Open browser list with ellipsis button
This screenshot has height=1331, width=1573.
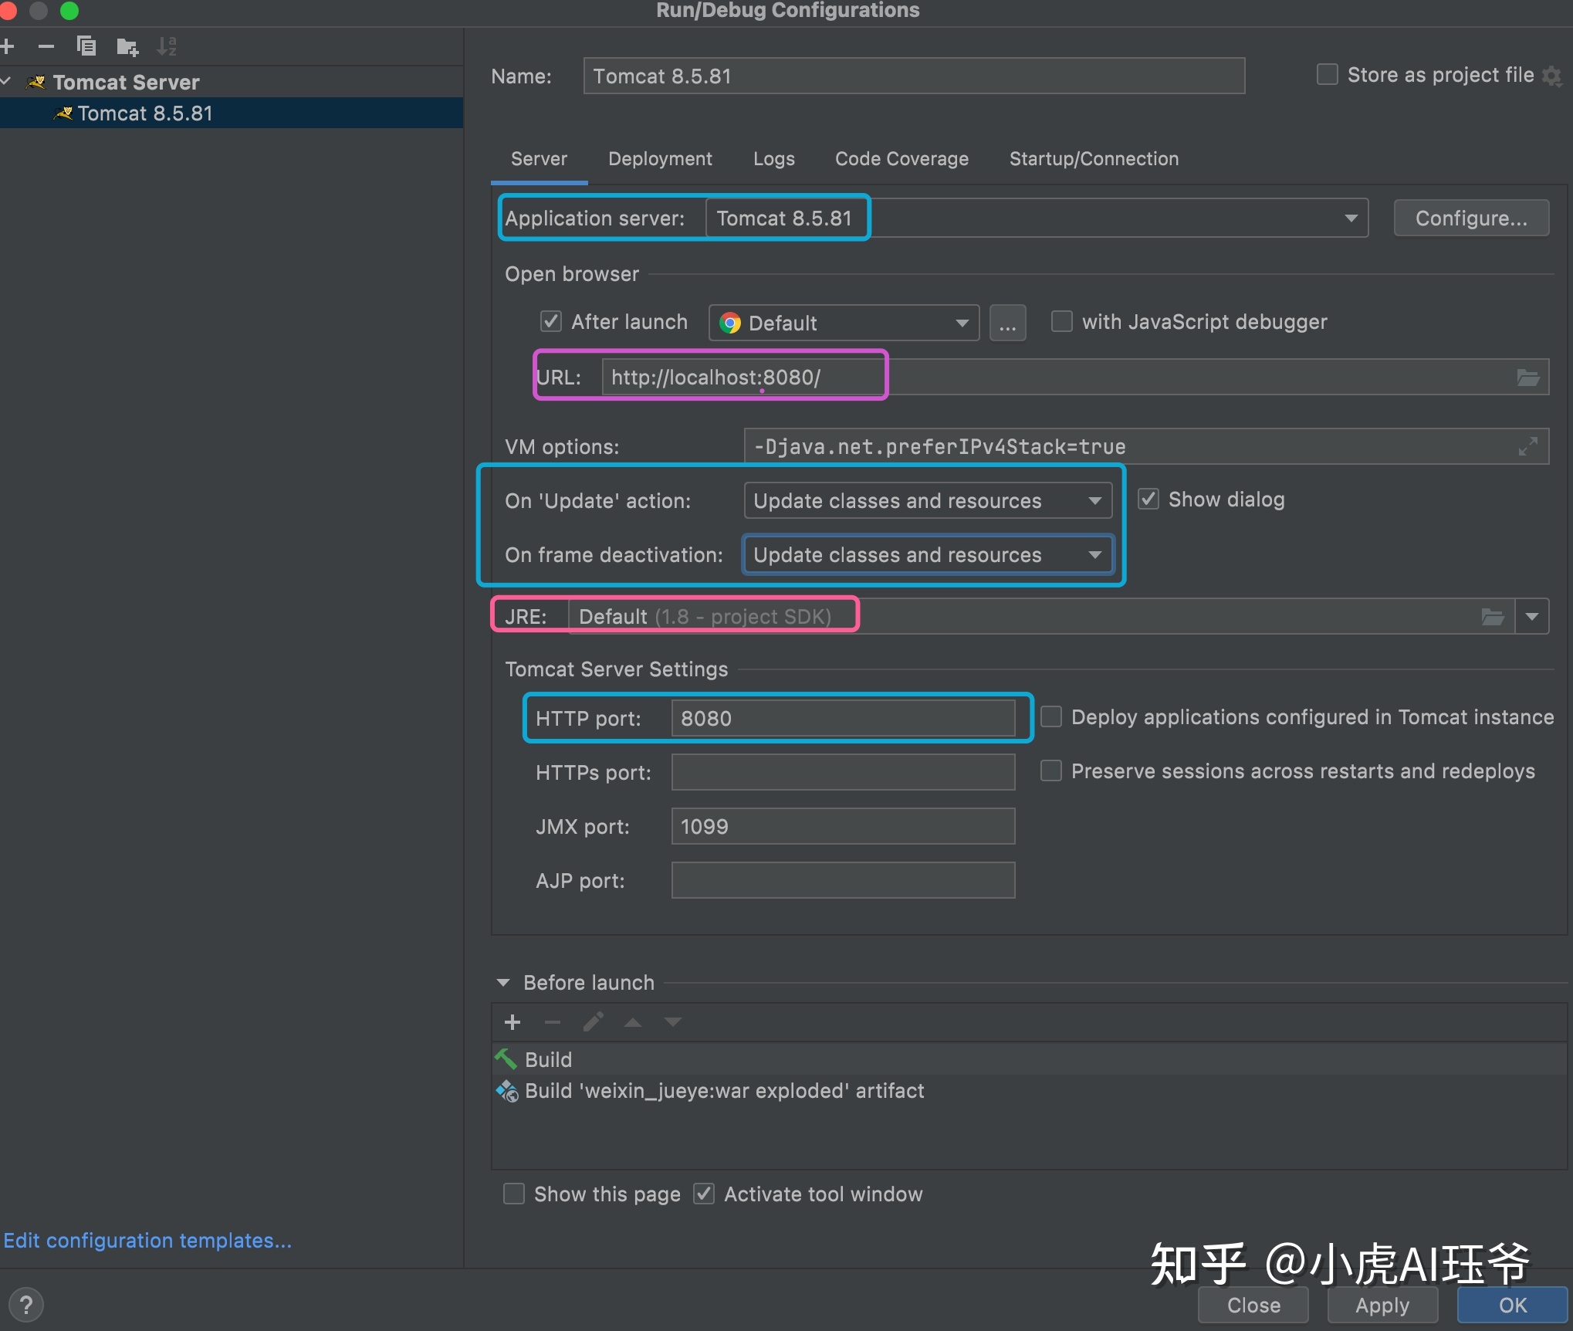1008,323
